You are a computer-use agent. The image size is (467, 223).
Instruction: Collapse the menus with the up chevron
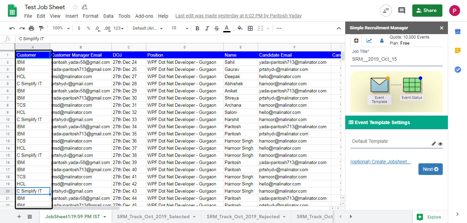tap(339, 28)
